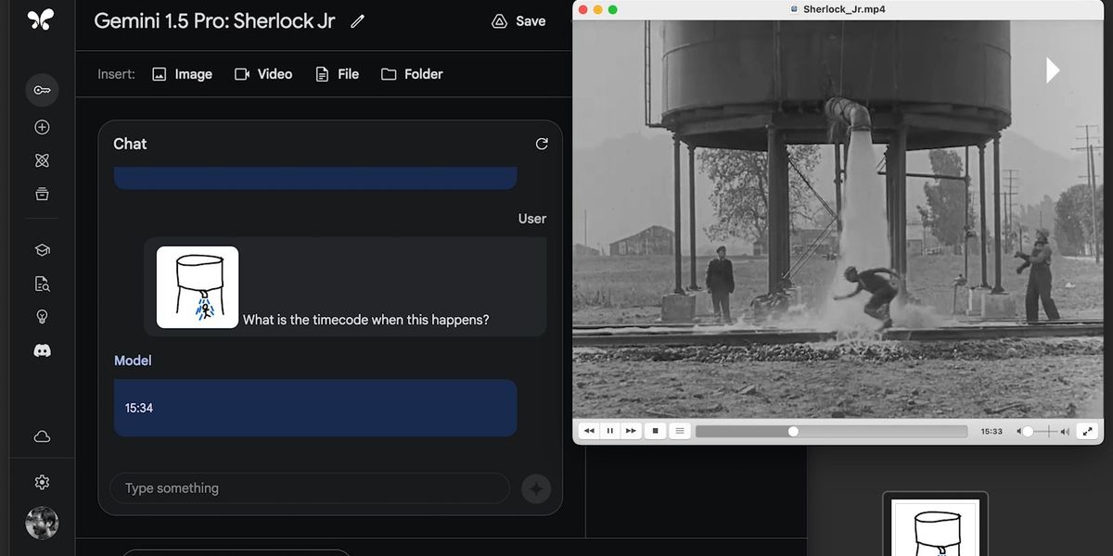Viewport: 1113px width, 556px height.
Task: Mute using the speaker icon left of volume
Action: point(1018,431)
